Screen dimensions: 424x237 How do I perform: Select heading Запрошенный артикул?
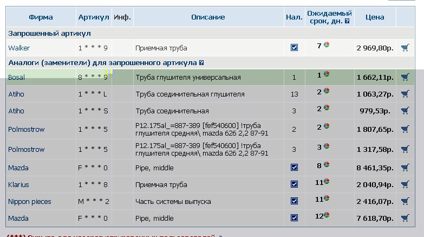pyautogui.click(x=49, y=34)
